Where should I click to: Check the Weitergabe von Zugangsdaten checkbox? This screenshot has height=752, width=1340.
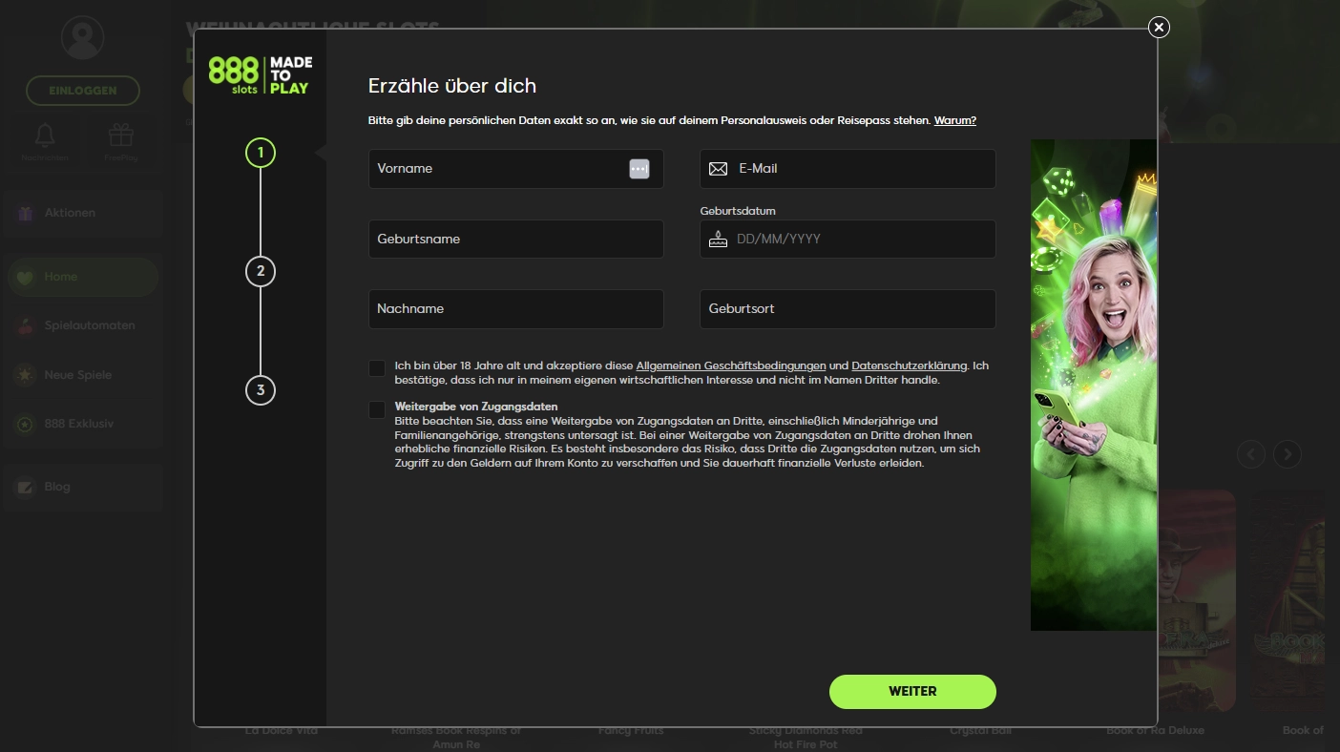[377, 409]
